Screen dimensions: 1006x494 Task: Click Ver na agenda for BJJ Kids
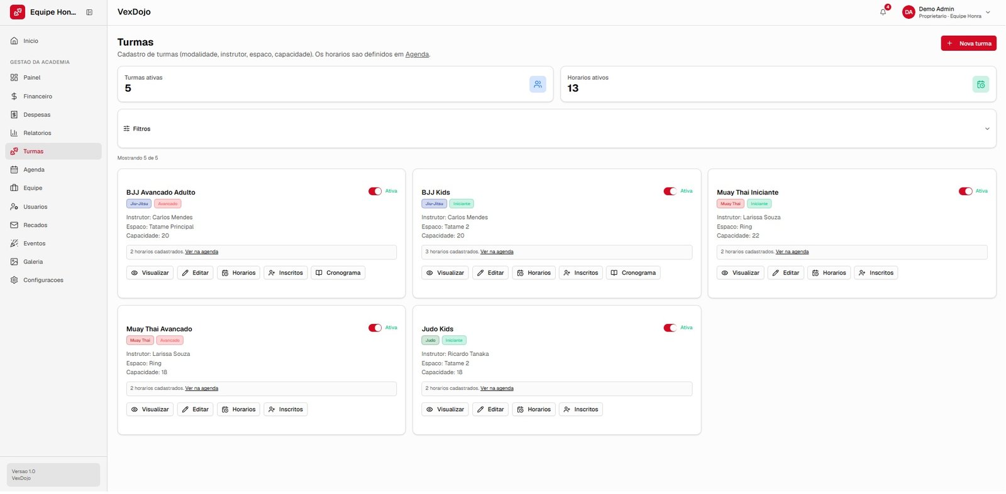pyautogui.click(x=497, y=252)
